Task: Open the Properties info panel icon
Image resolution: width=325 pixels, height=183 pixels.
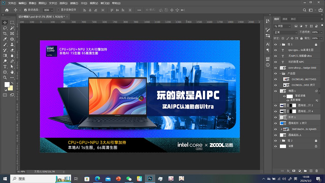Action: click(268, 65)
